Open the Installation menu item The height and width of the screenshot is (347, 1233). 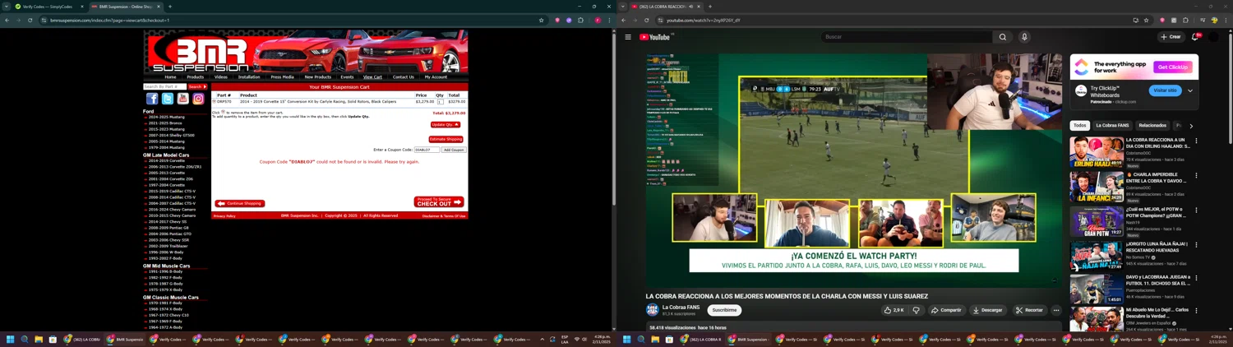[x=249, y=76]
